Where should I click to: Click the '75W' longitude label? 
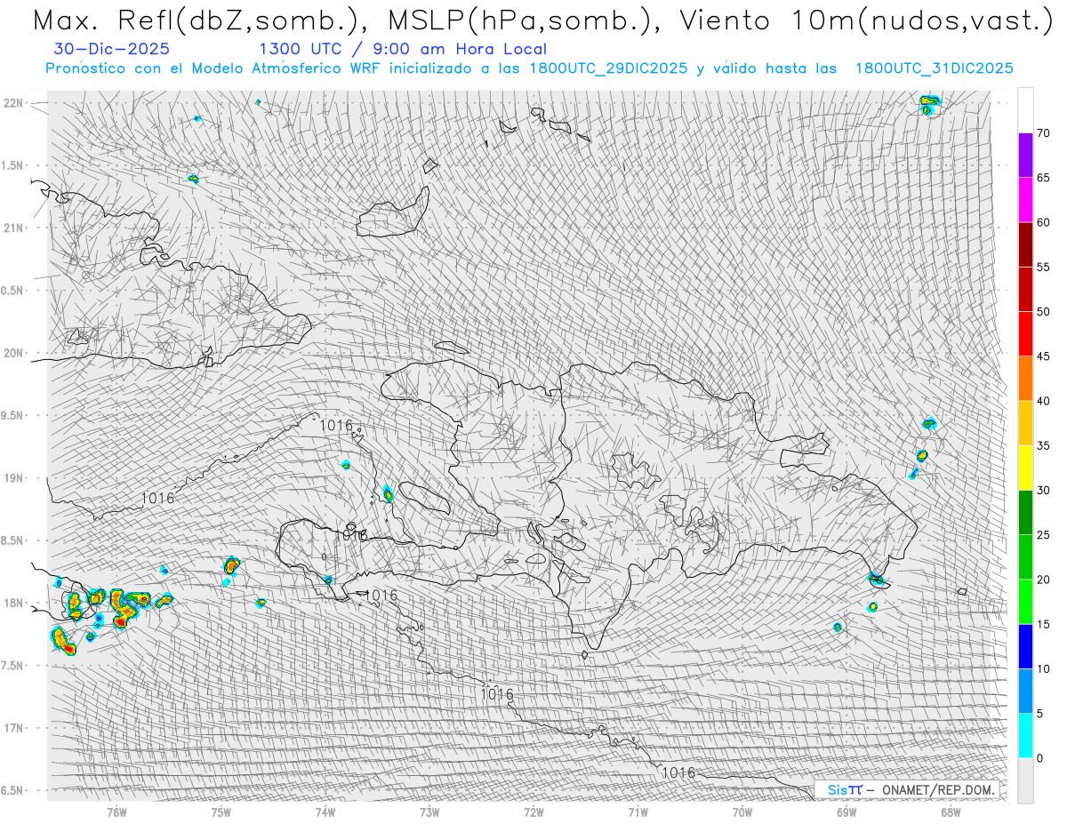(221, 811)
